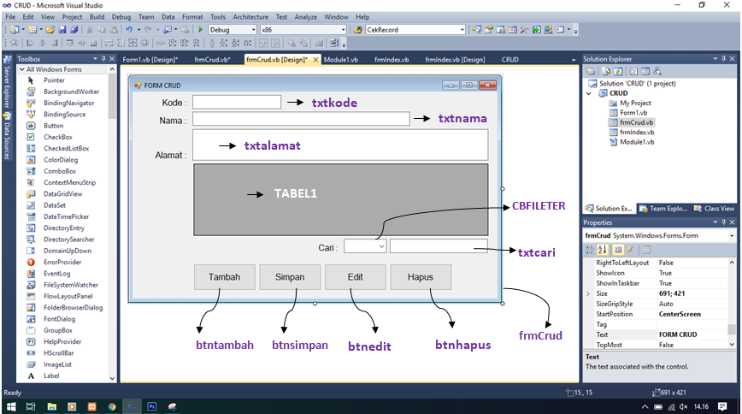
Task: Select frmIndex.vb in Solution Explorer
Action: (x=637, y=133)
